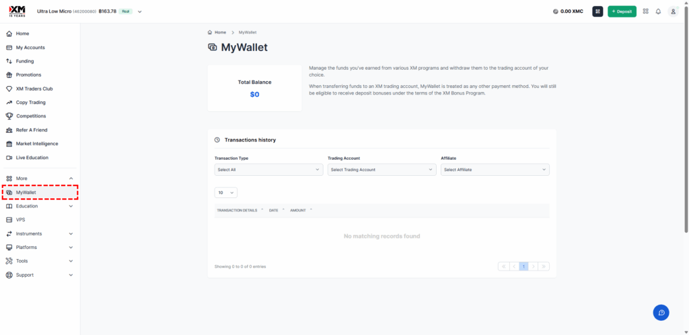Go to next page of results
The height and width of the screenshot is (335, 689).
533,266
